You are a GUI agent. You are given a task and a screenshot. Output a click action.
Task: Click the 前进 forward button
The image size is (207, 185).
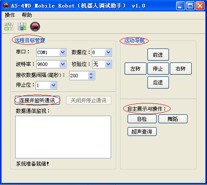coord(158,55)
